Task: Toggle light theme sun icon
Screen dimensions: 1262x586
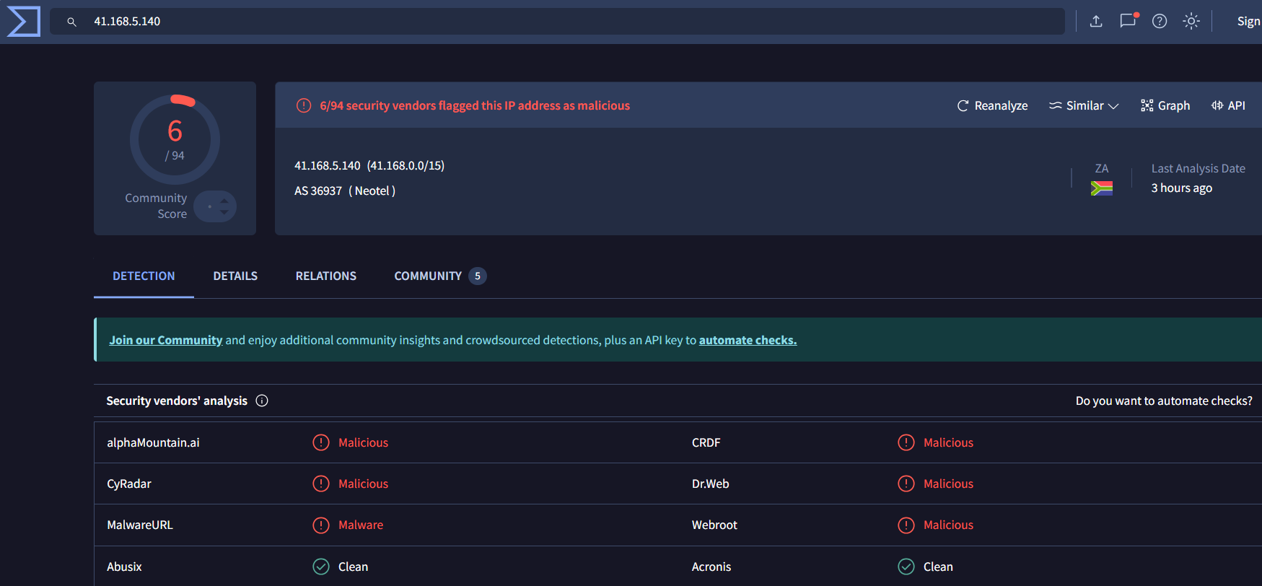Action: (x=1191, y=21)
